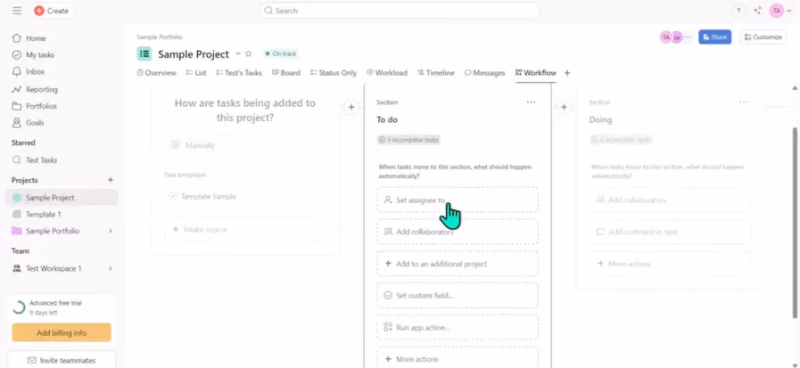Expand the Test Workspace 1 chevron
The width and height of the screenshot is (800, 368).
(x=111, y=268)
